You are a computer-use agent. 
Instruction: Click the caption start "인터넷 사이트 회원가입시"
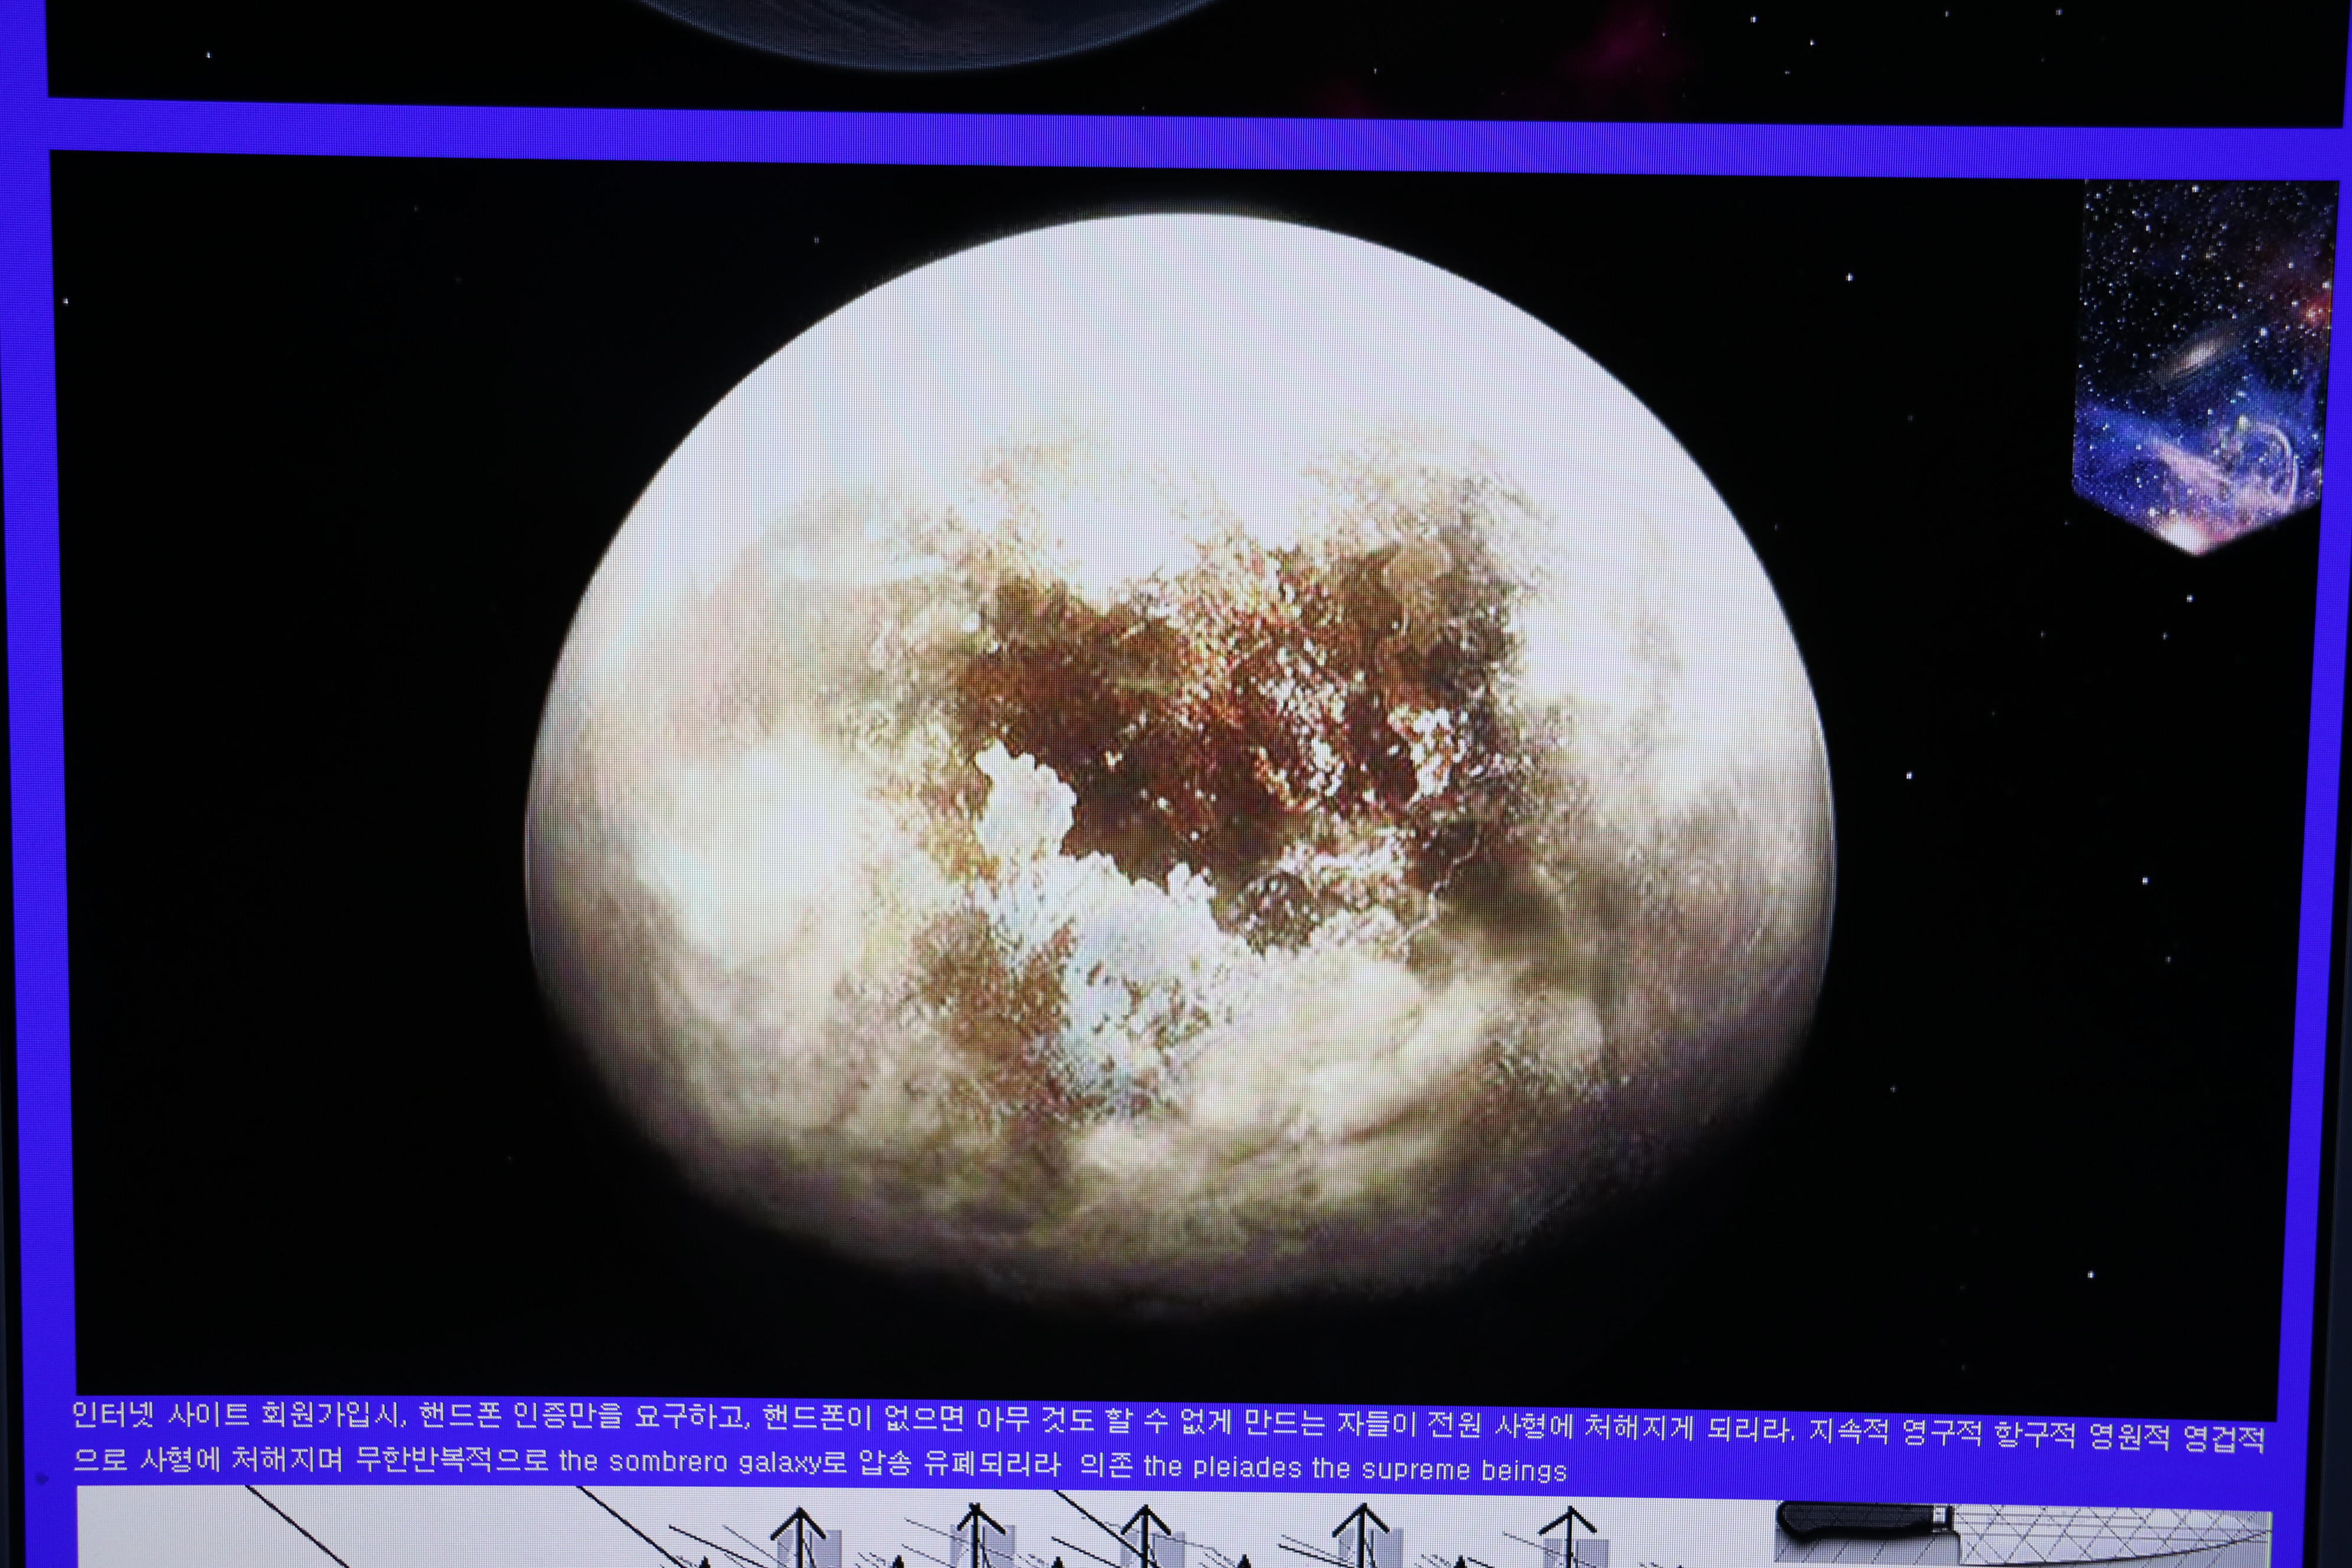[238, 1415]
